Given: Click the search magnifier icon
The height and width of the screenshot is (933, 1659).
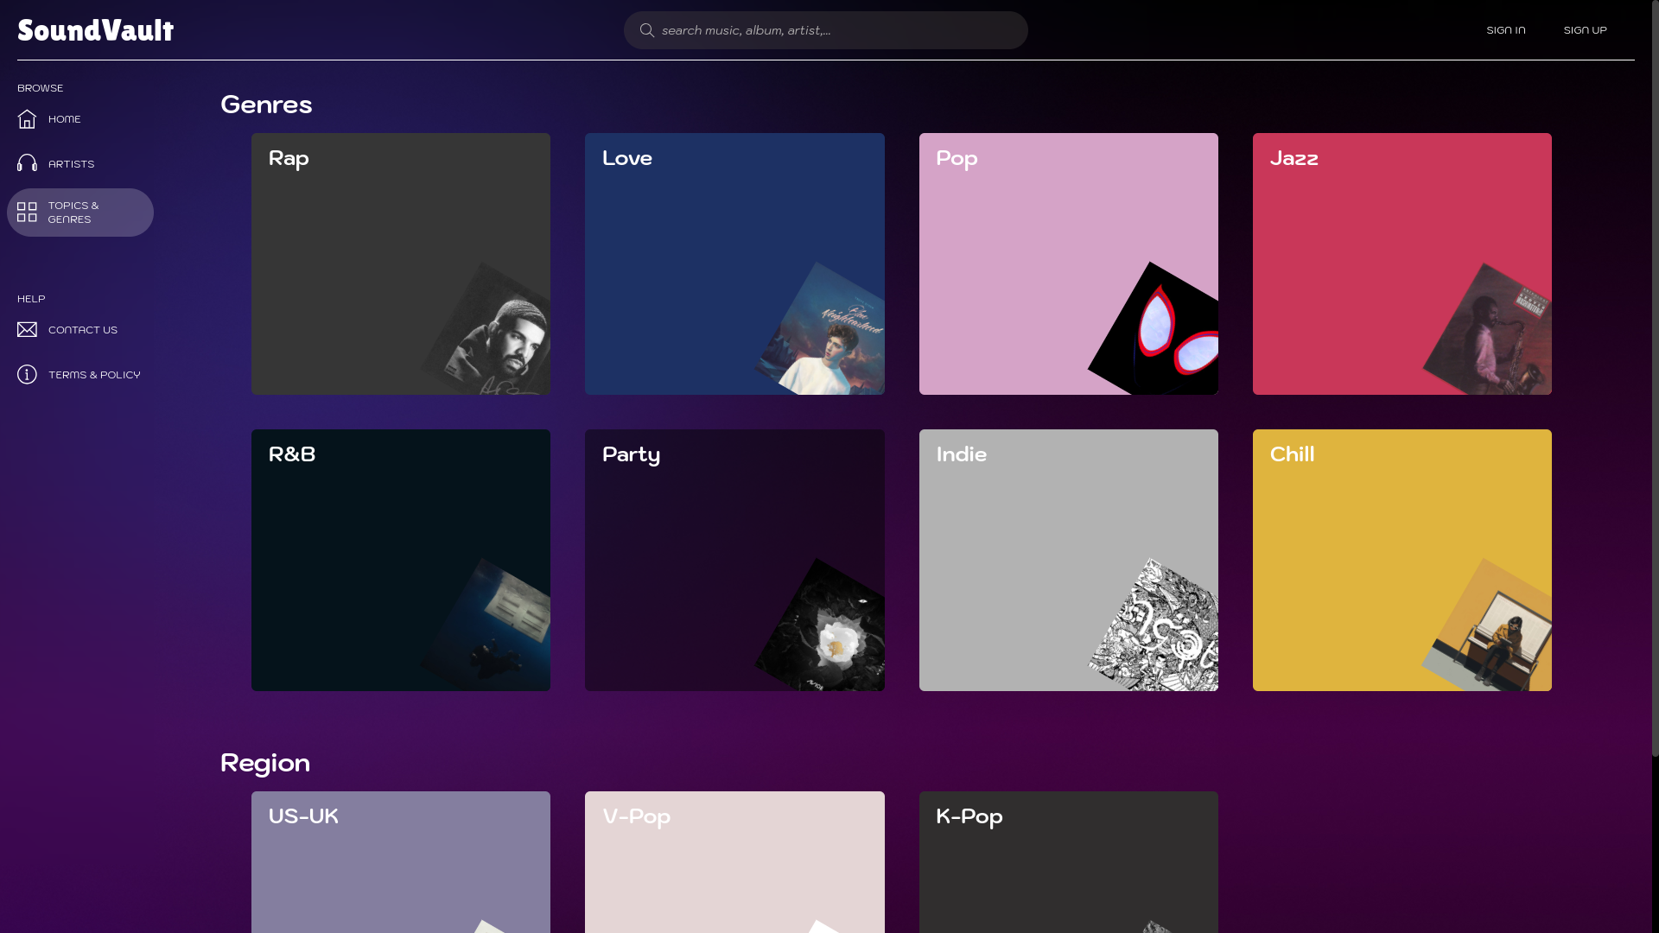Looking at the screenshot, I should point(646,30).
